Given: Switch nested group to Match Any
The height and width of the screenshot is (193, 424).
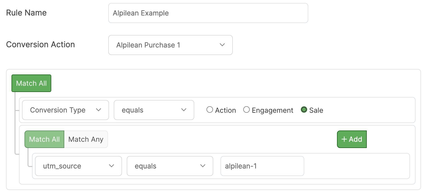Looking at the screenshot, I should pos(86,139).
